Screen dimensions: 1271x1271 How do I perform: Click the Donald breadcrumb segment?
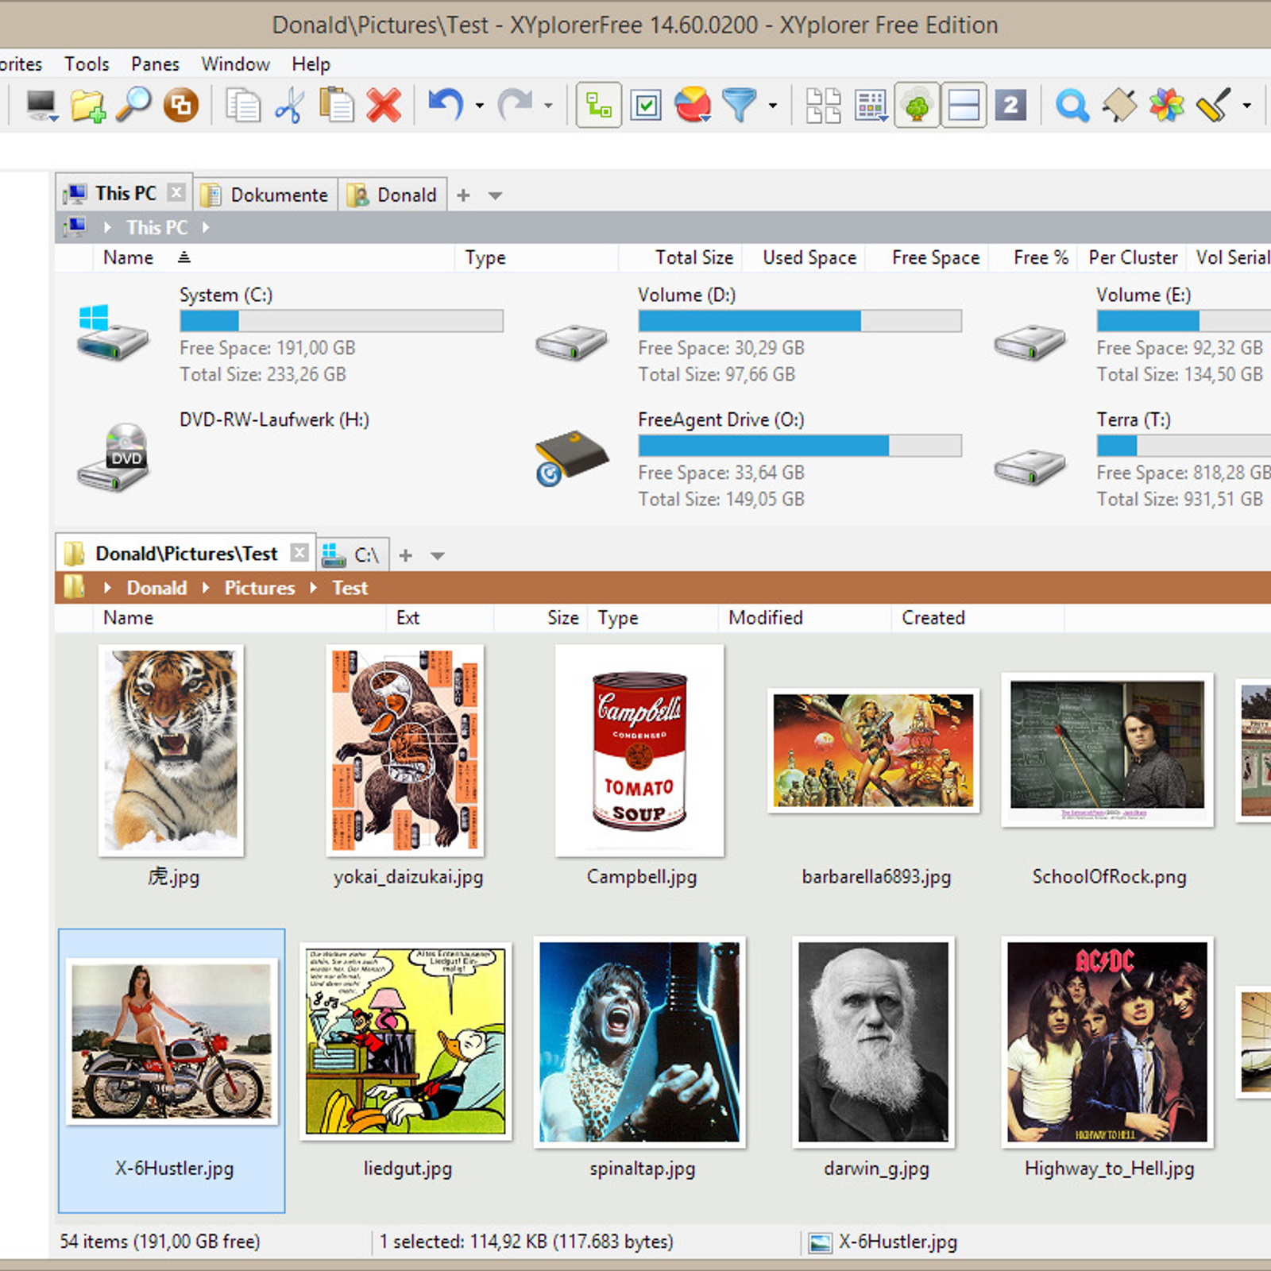click(x=156, y=588)
